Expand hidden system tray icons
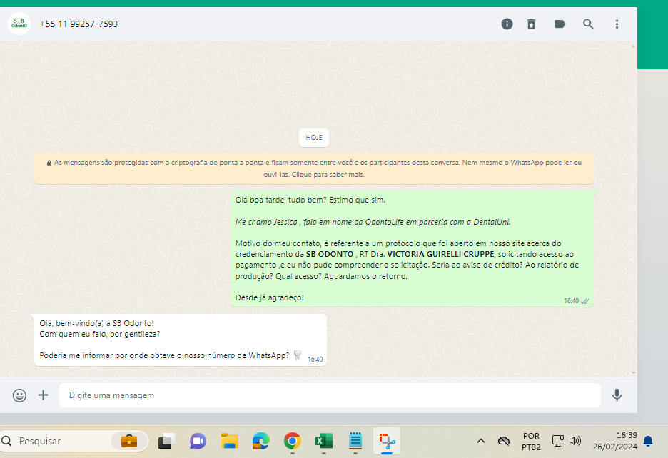The image size is (668, 458). [480, 441]
